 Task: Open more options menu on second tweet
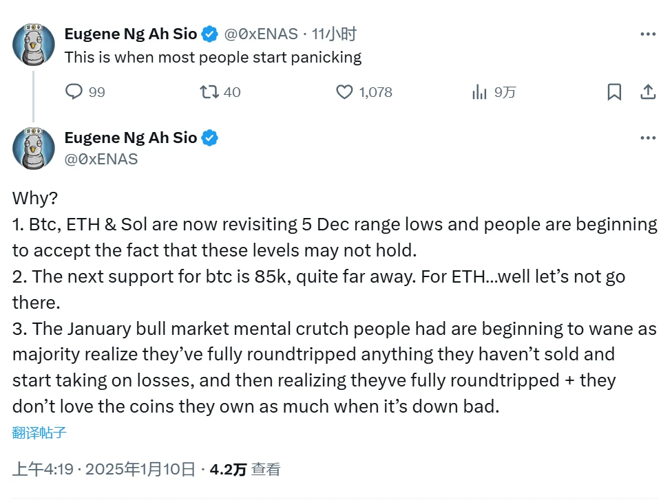point(648,138)
